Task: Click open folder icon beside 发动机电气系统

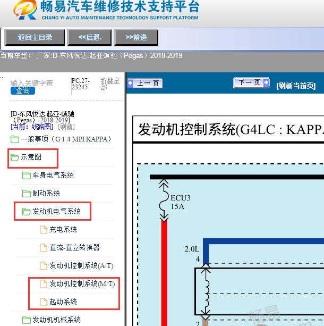Action: [x=27, y=212]
